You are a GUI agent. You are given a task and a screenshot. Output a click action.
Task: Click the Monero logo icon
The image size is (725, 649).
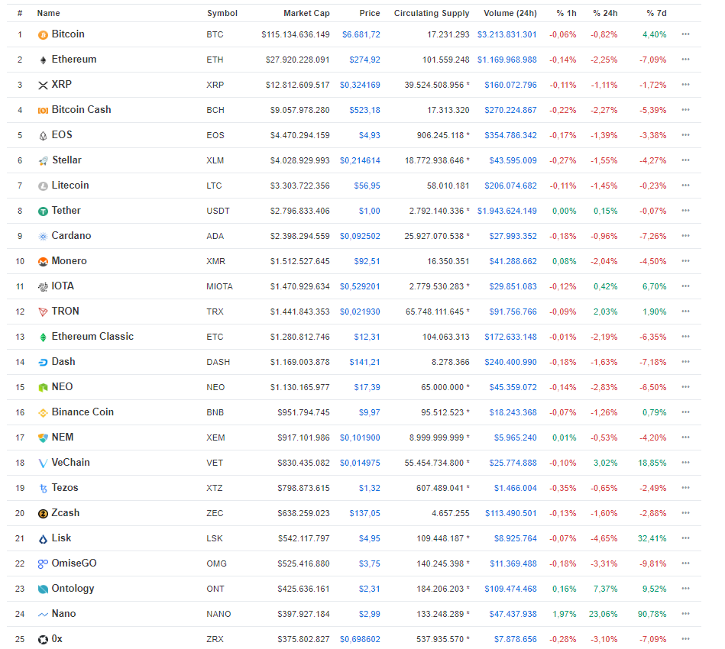(43, 262)
